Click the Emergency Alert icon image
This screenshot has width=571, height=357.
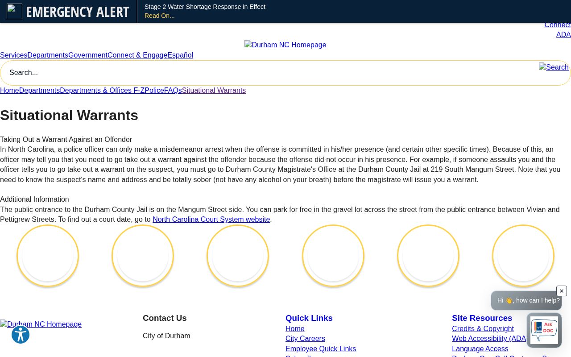click(14, 11)
